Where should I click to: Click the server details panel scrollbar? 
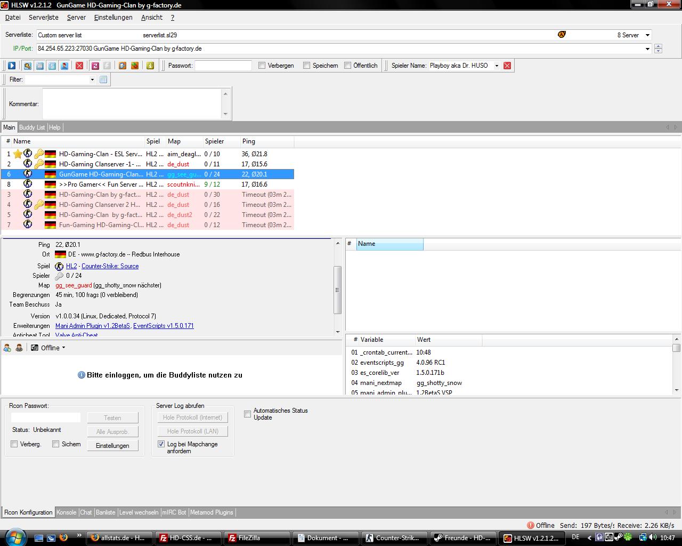[x=337, y=290]
